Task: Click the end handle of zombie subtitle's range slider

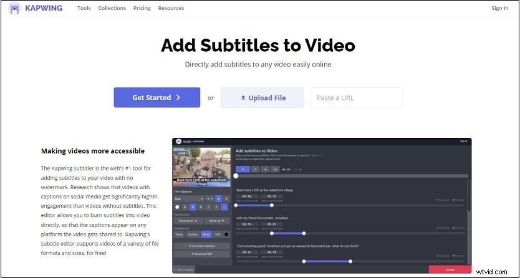Action: coord(304,233)
